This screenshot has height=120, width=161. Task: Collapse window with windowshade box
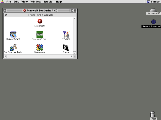tap(75, 10)
